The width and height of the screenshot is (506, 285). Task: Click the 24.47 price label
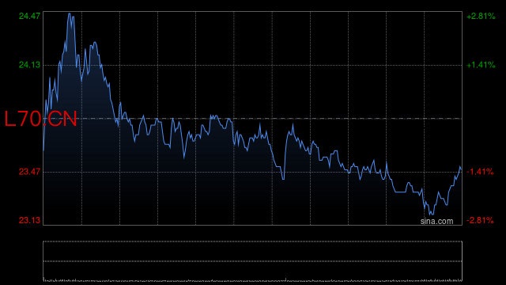coord(30,16)
